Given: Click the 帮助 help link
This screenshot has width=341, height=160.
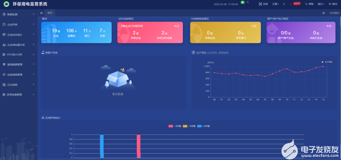Looking at the screenshot, I should [x=311, y=4].
